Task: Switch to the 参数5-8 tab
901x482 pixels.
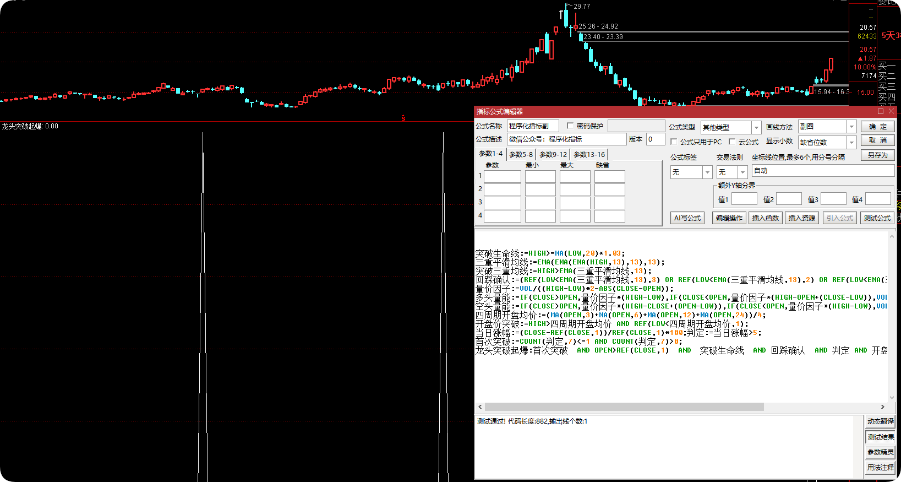Action: (521, 155)
